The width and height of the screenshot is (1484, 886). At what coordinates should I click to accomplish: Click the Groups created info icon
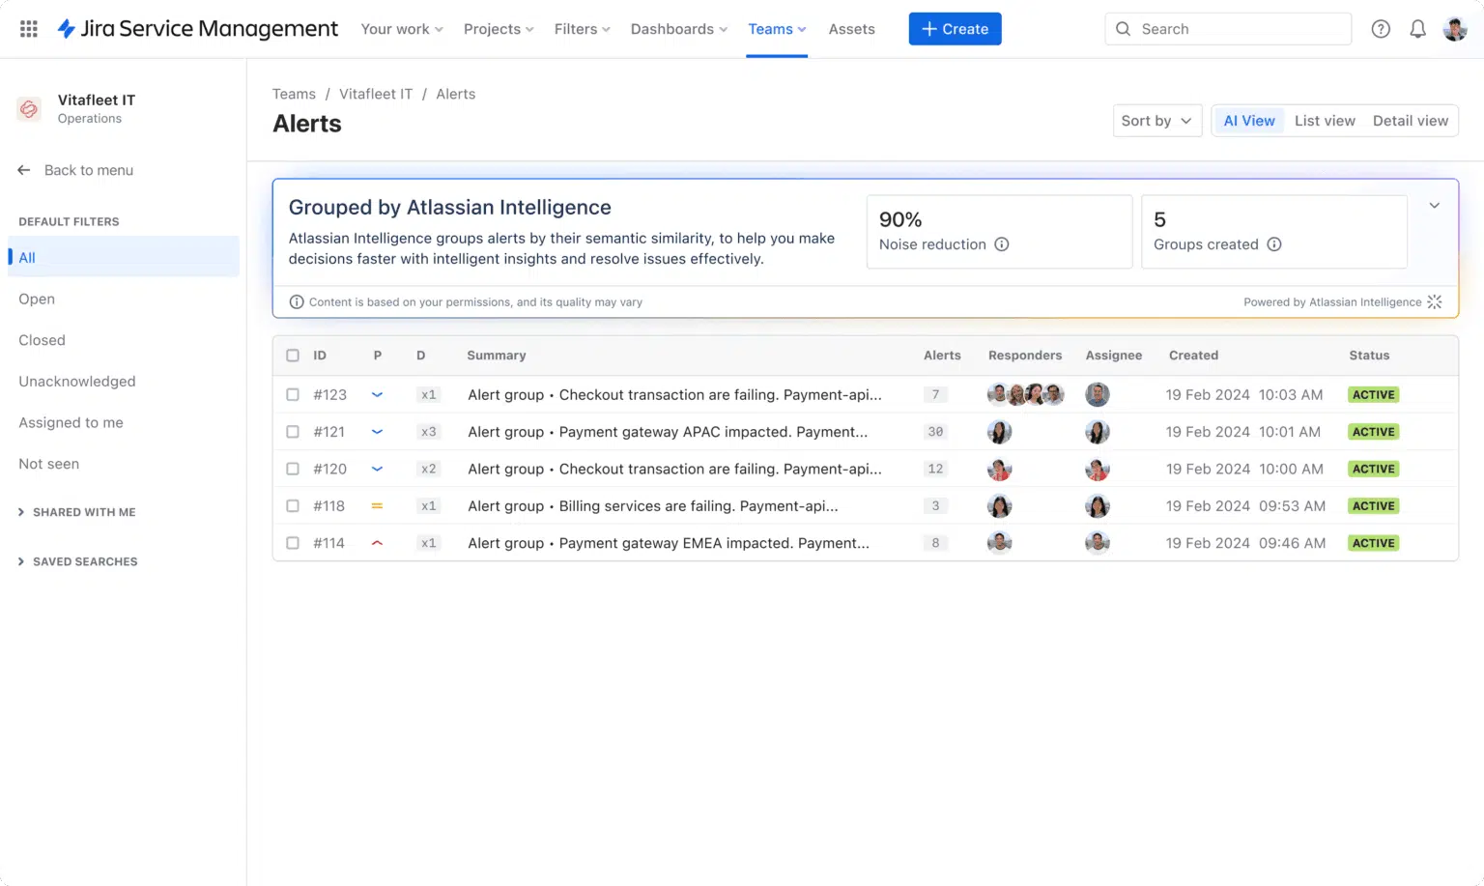1274,244
